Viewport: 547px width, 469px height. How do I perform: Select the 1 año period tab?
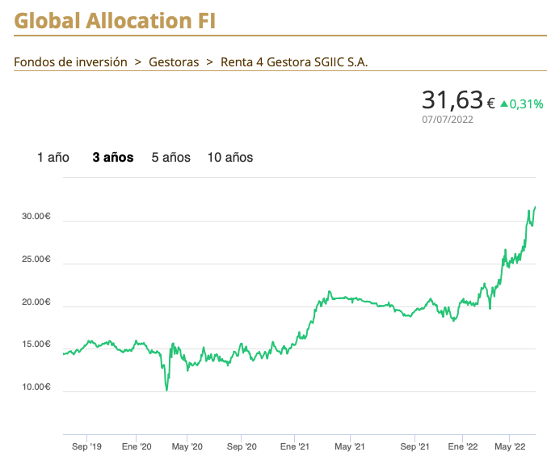(53, 158)
